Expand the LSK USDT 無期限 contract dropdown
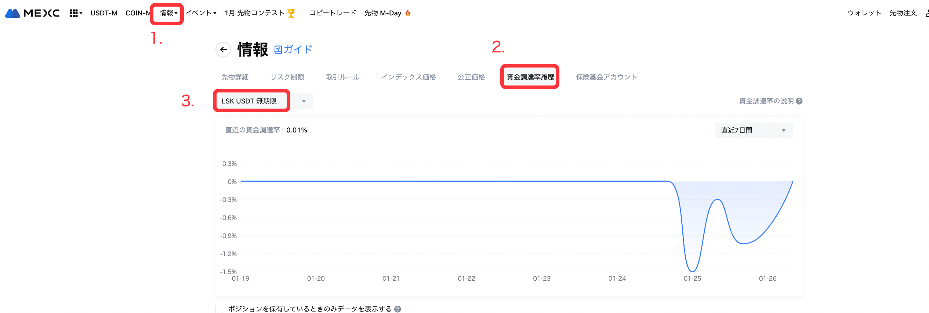This screenshot has width=929, height=313. [x=304, y=101]
